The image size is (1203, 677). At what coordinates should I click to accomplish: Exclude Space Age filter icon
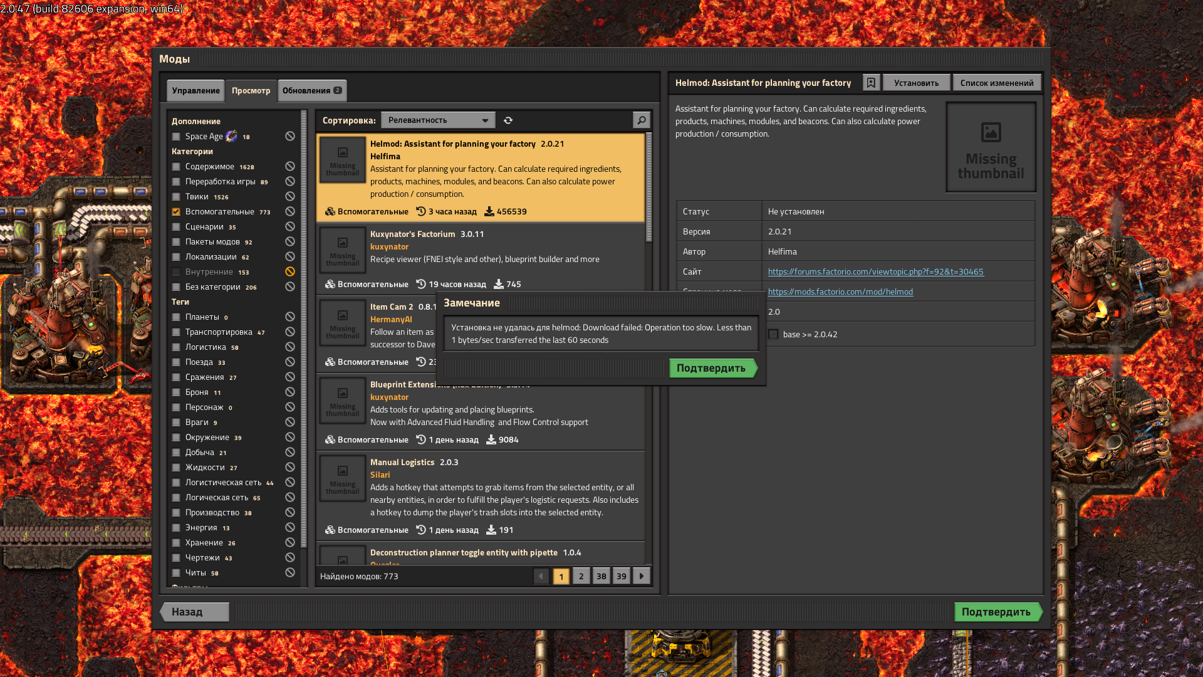pos(290,136)
